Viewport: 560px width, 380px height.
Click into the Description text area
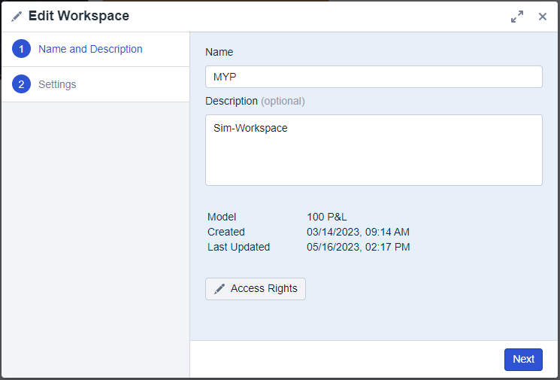tap(374, 150)
